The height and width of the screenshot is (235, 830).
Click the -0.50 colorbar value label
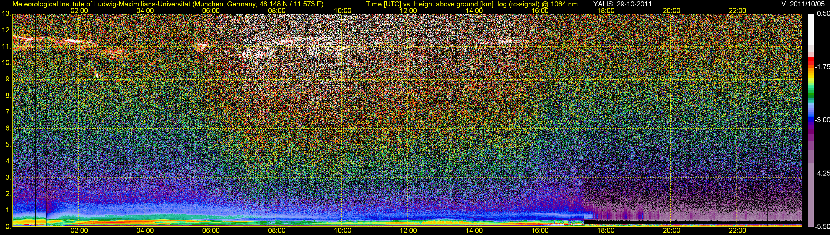tap(822, 14)
